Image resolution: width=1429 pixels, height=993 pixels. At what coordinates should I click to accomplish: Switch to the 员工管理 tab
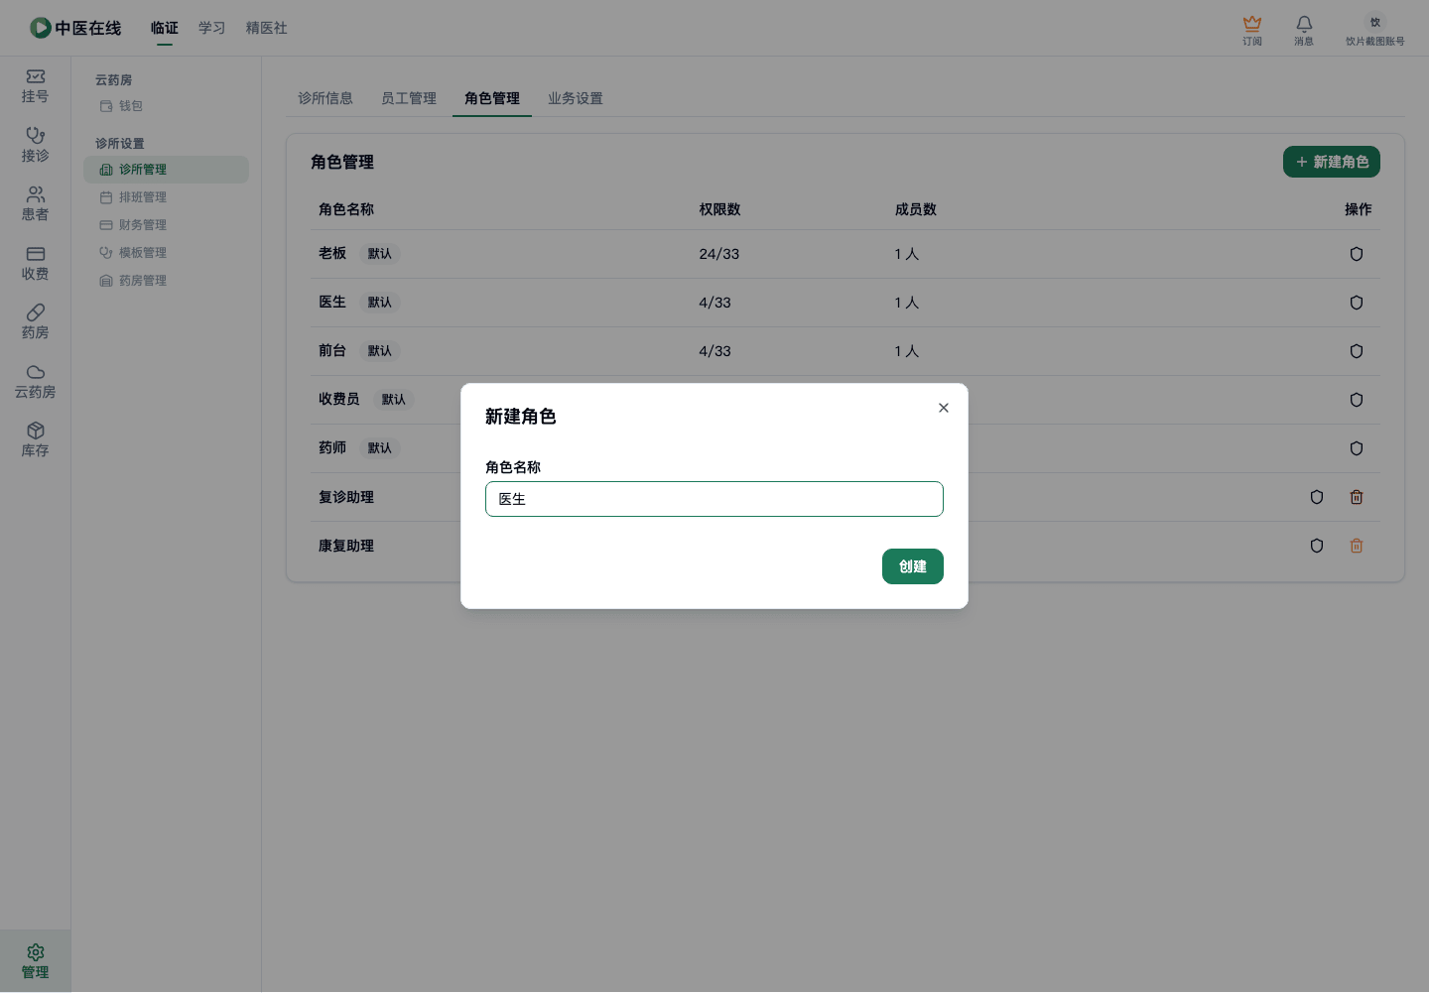(x=409, y=98)
